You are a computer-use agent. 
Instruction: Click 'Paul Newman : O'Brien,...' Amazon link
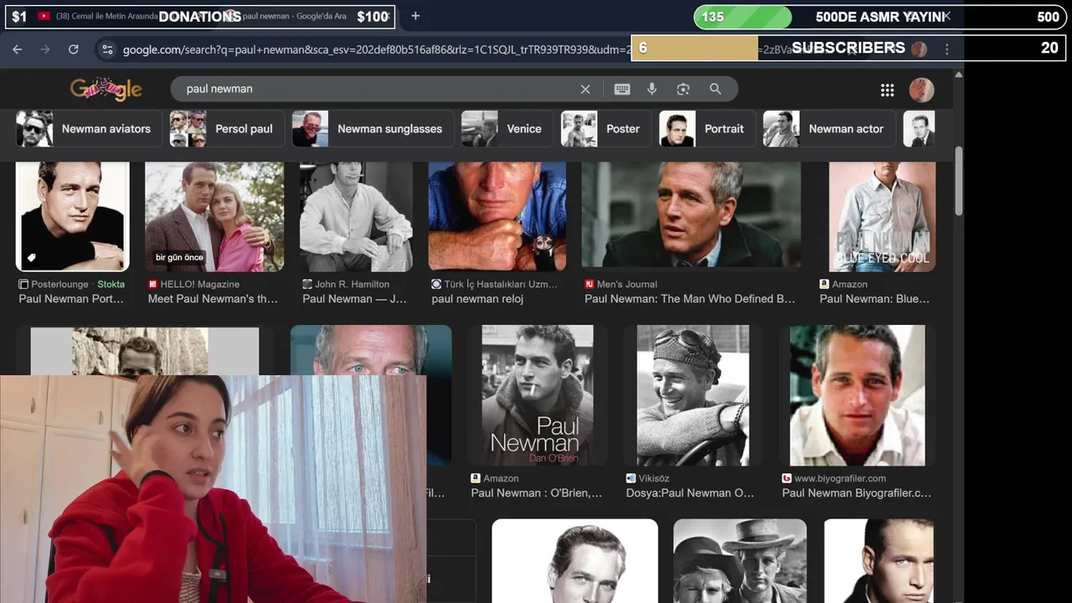coord(537,493)
